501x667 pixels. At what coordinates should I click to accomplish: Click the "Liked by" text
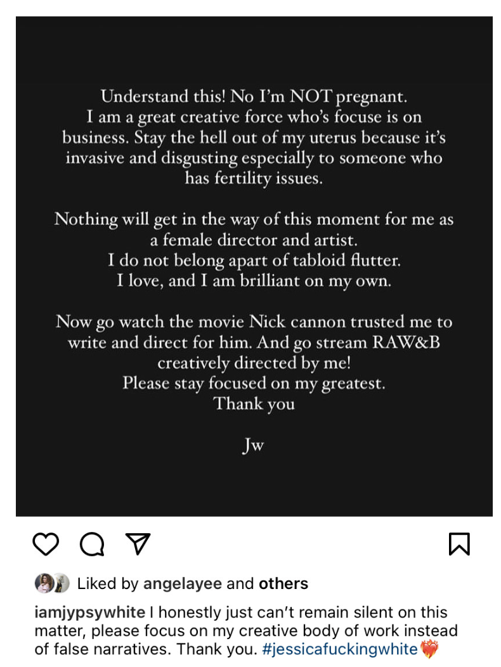point(108,583)
